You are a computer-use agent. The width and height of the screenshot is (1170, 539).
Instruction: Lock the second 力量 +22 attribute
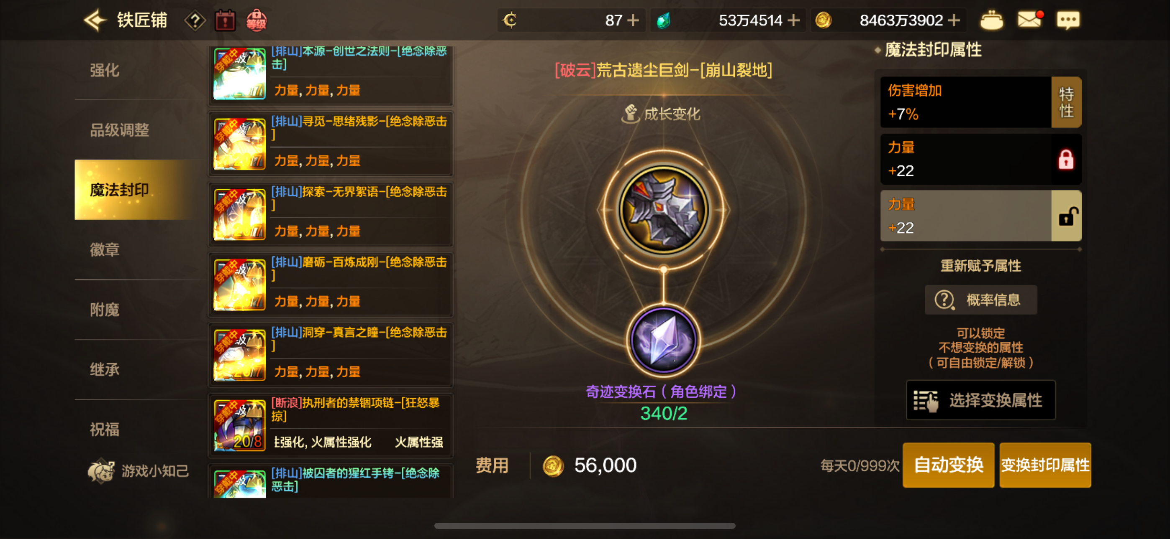point(1066,216)
